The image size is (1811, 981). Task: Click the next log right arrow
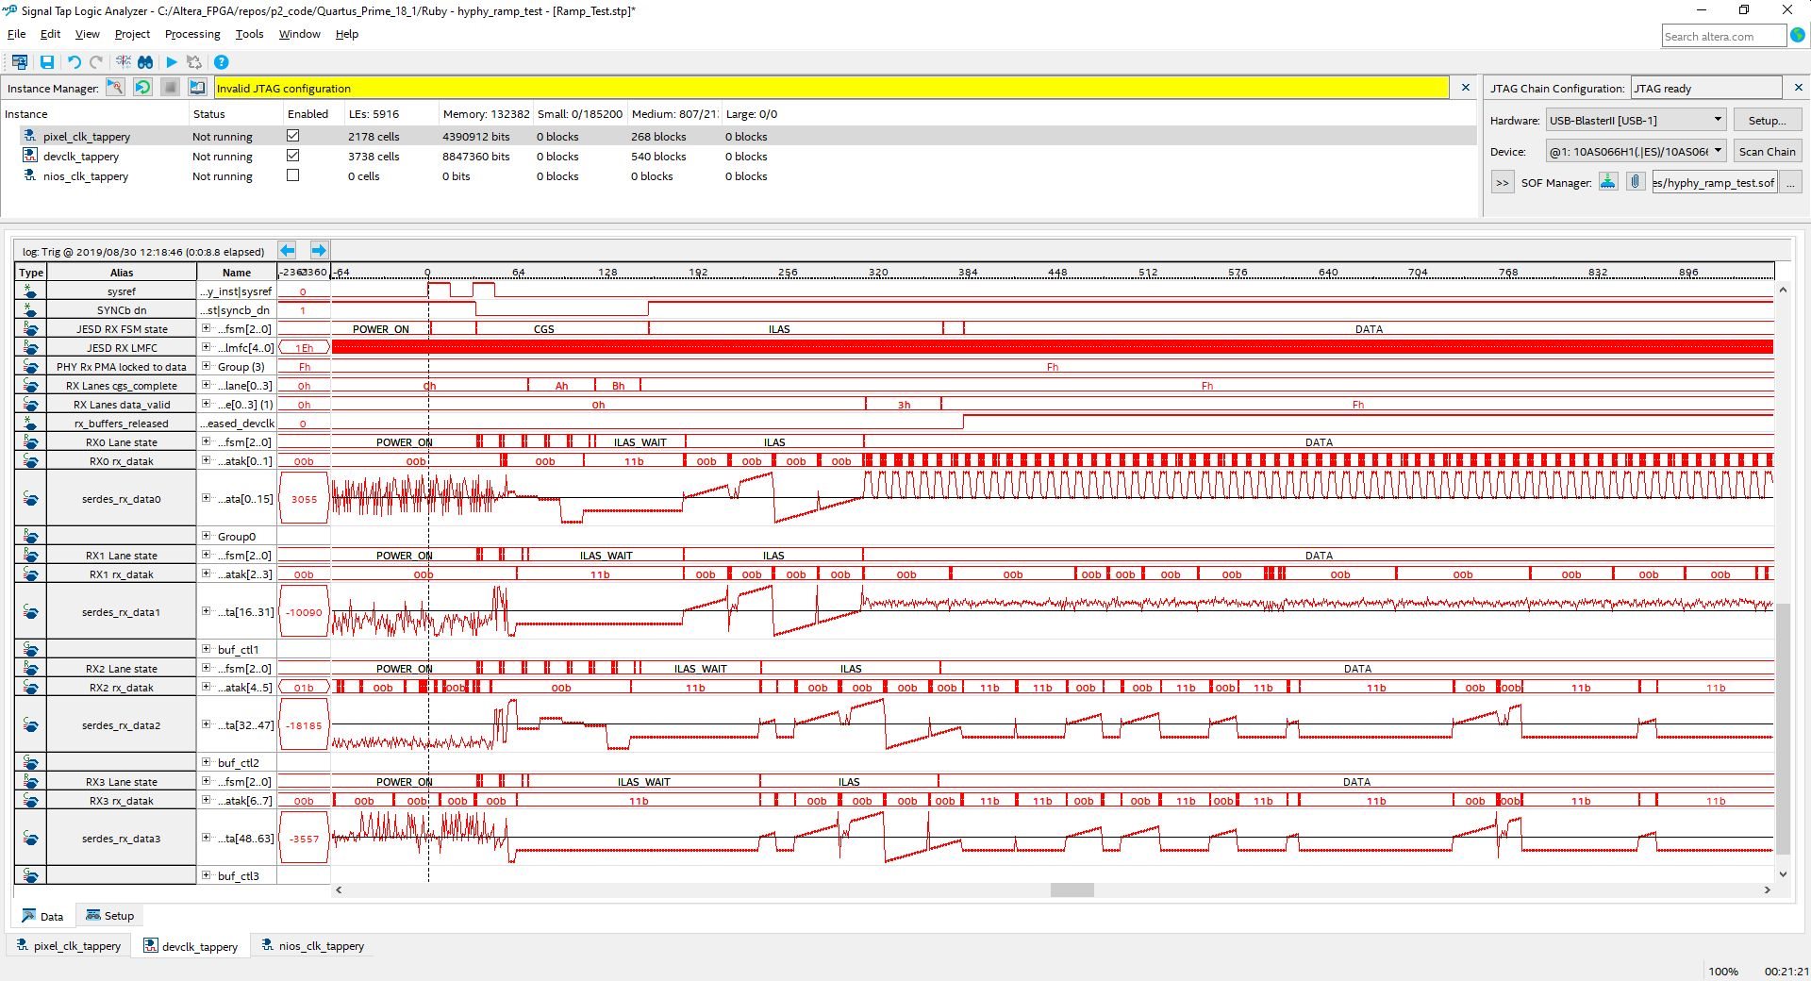[x=319, y=250]
